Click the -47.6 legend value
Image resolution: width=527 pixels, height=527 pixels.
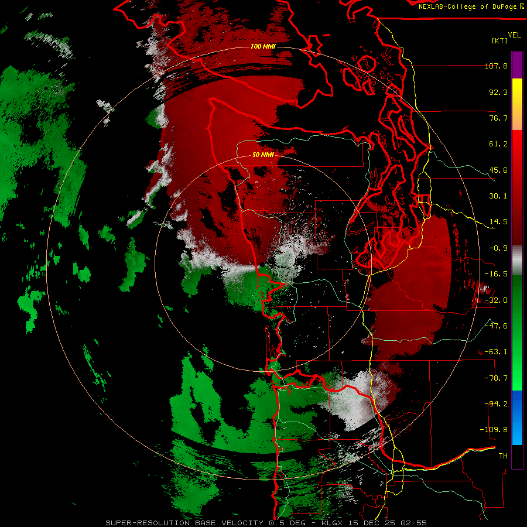496,326
